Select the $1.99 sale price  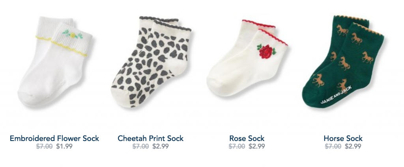tap(64, 147)
